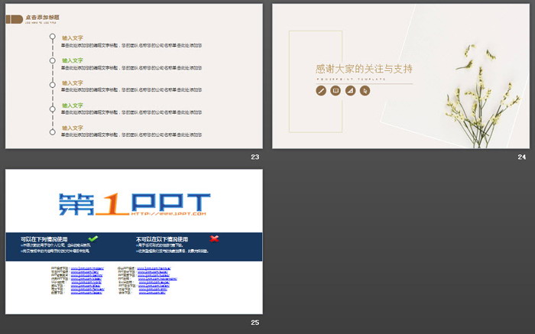Open the HTTP://WWW.1PPT.COM link in the logo

pyautogui.click(x=169, y=213)
